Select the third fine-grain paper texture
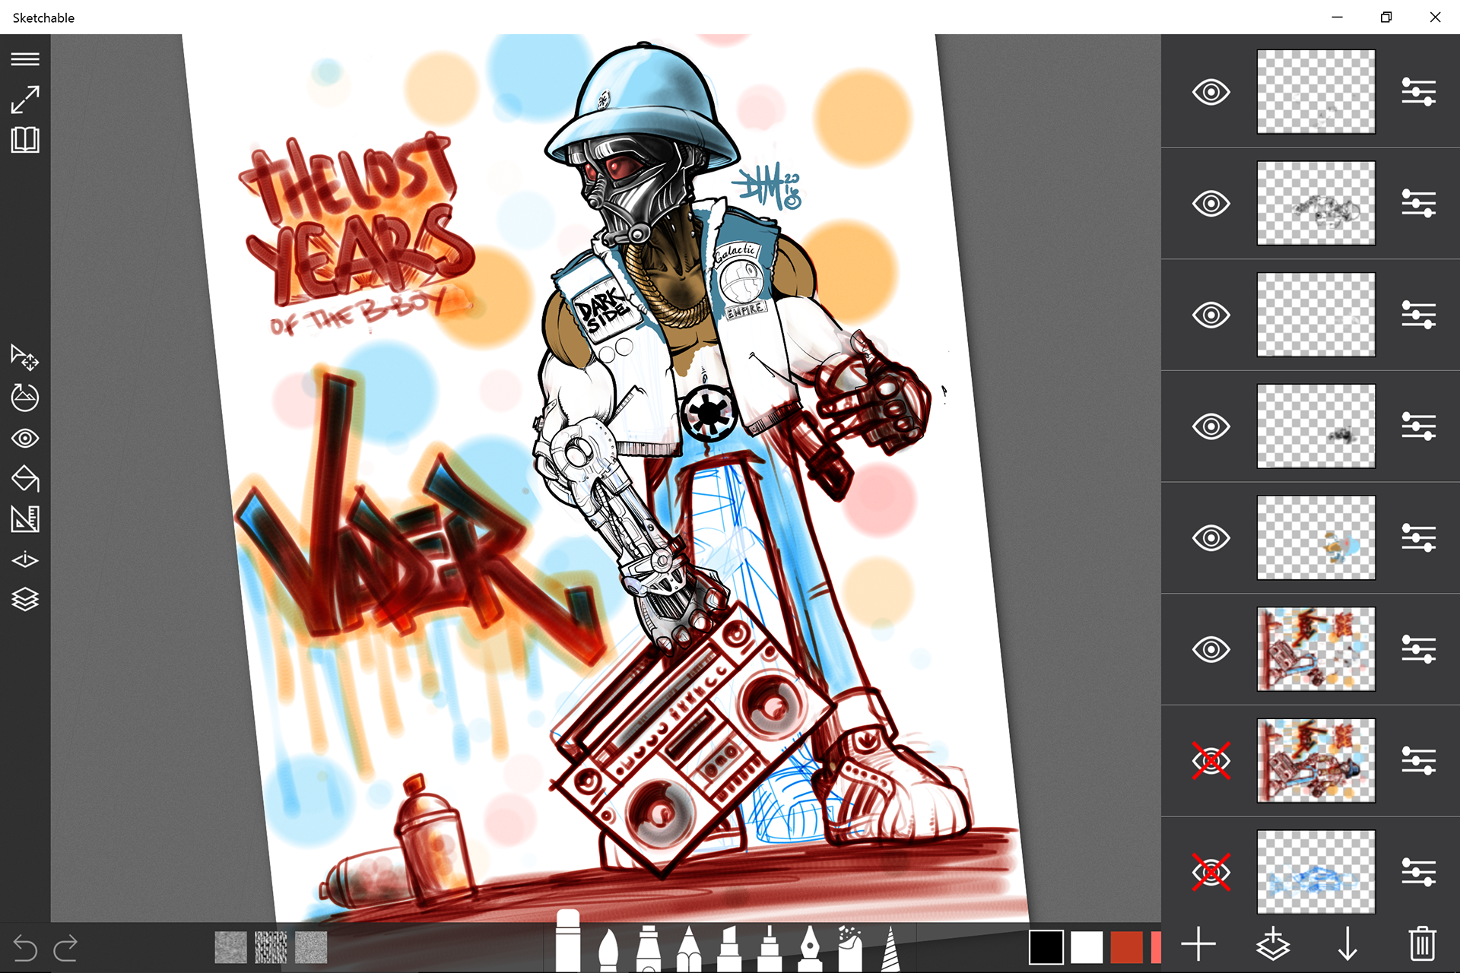Viewport: 1460px width, 973px height. tap(311, 948)
